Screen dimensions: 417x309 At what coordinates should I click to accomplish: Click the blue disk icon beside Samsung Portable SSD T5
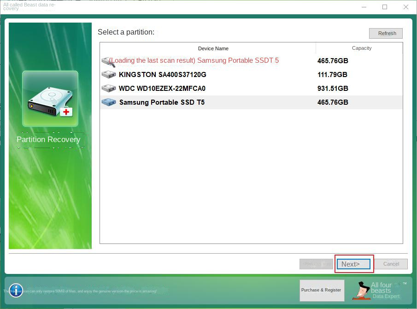coord(108,102)
